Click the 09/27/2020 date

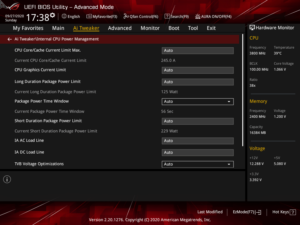(15, 16)
